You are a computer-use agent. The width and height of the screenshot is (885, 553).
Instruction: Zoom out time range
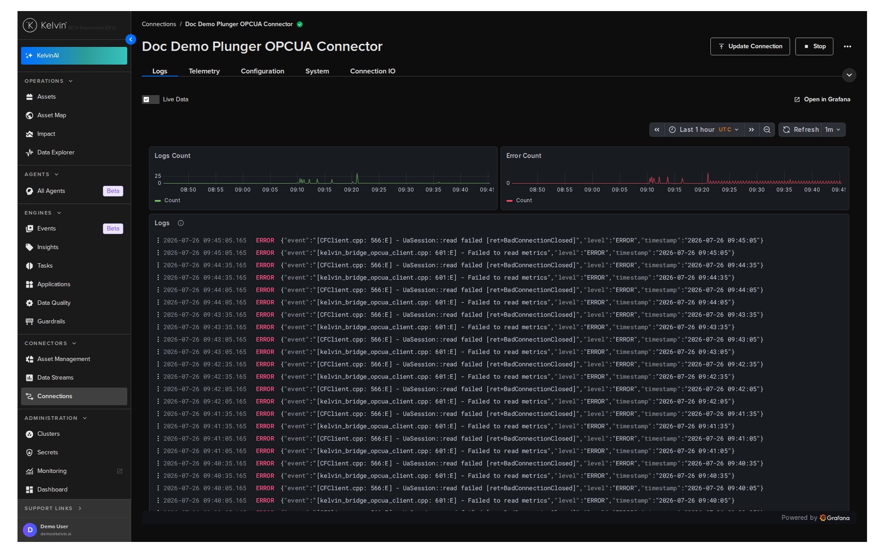click(x=767, y=130)
